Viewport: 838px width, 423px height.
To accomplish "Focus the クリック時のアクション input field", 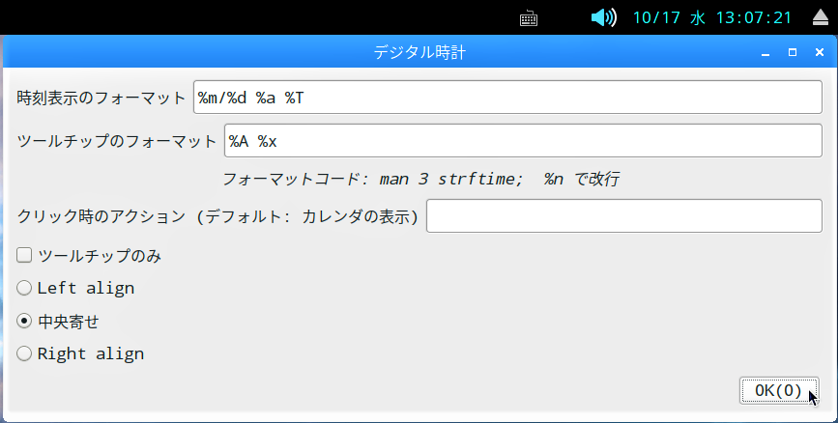I will point(623,215).
